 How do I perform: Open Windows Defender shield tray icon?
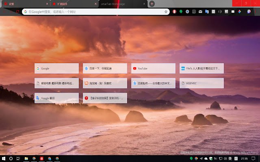coord(211,158)
